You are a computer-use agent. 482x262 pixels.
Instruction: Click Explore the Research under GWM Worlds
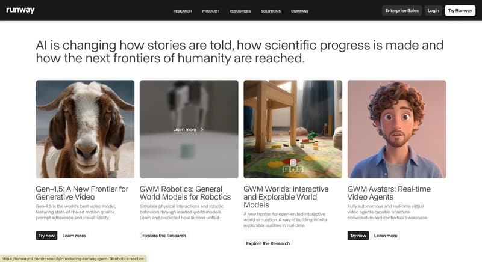[x=268, y=243]
